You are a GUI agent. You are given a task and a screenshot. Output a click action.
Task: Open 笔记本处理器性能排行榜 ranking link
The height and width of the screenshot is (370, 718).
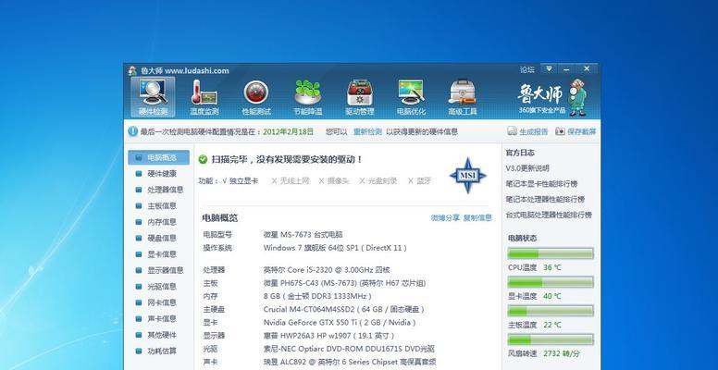pyautogui.click(x=545, y=200)
